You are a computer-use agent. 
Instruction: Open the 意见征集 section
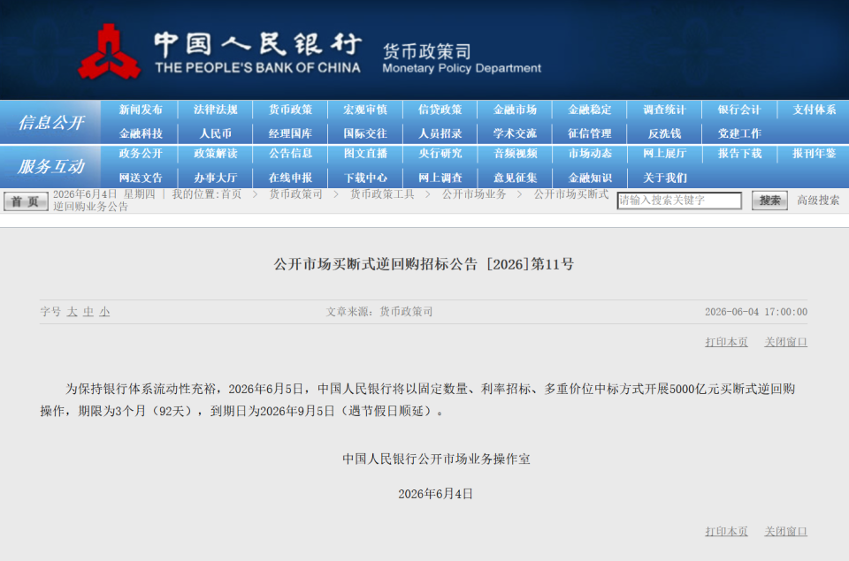515,178
